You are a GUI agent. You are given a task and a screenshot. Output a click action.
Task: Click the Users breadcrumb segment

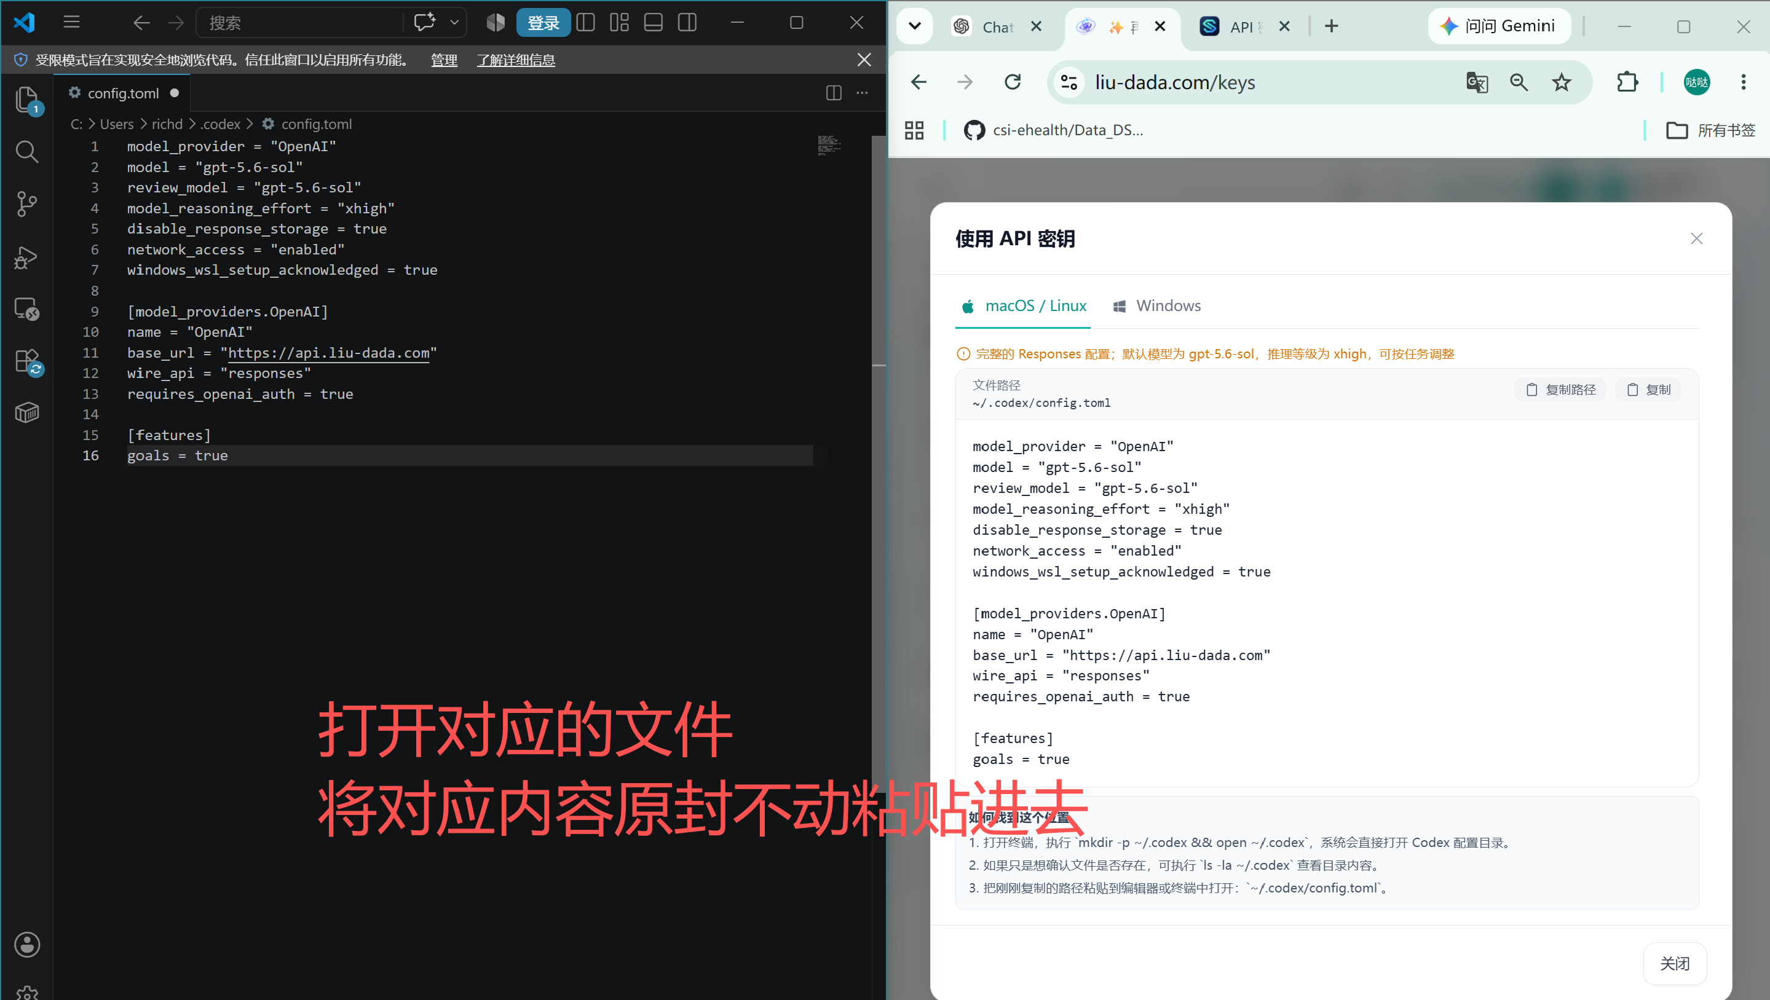tap(117, 124)
